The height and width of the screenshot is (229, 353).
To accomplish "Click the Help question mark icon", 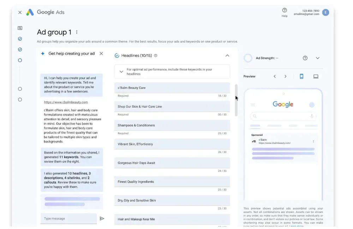I will tap(284, 10).
